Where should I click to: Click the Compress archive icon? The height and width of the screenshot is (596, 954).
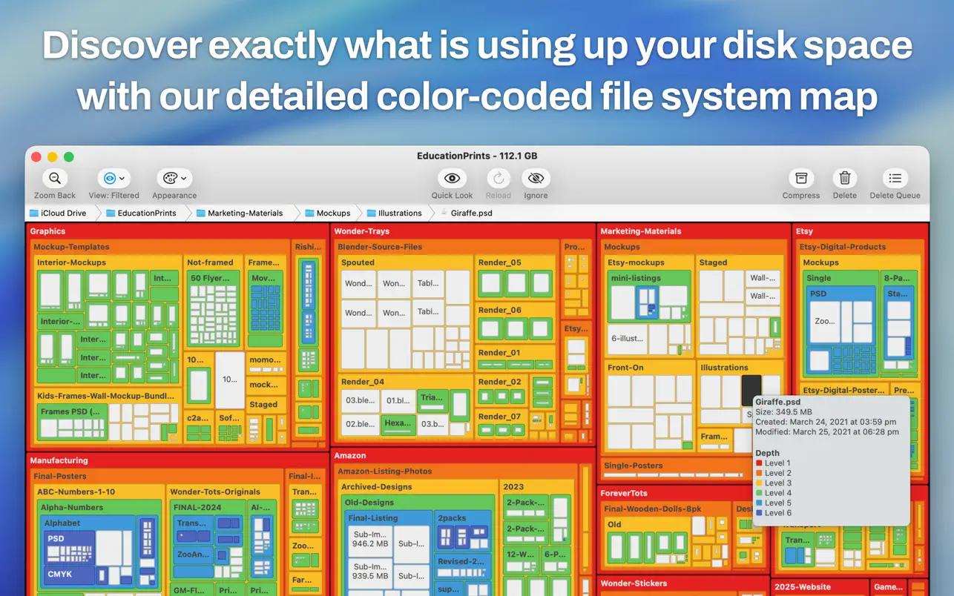click(x=800, y=178)
